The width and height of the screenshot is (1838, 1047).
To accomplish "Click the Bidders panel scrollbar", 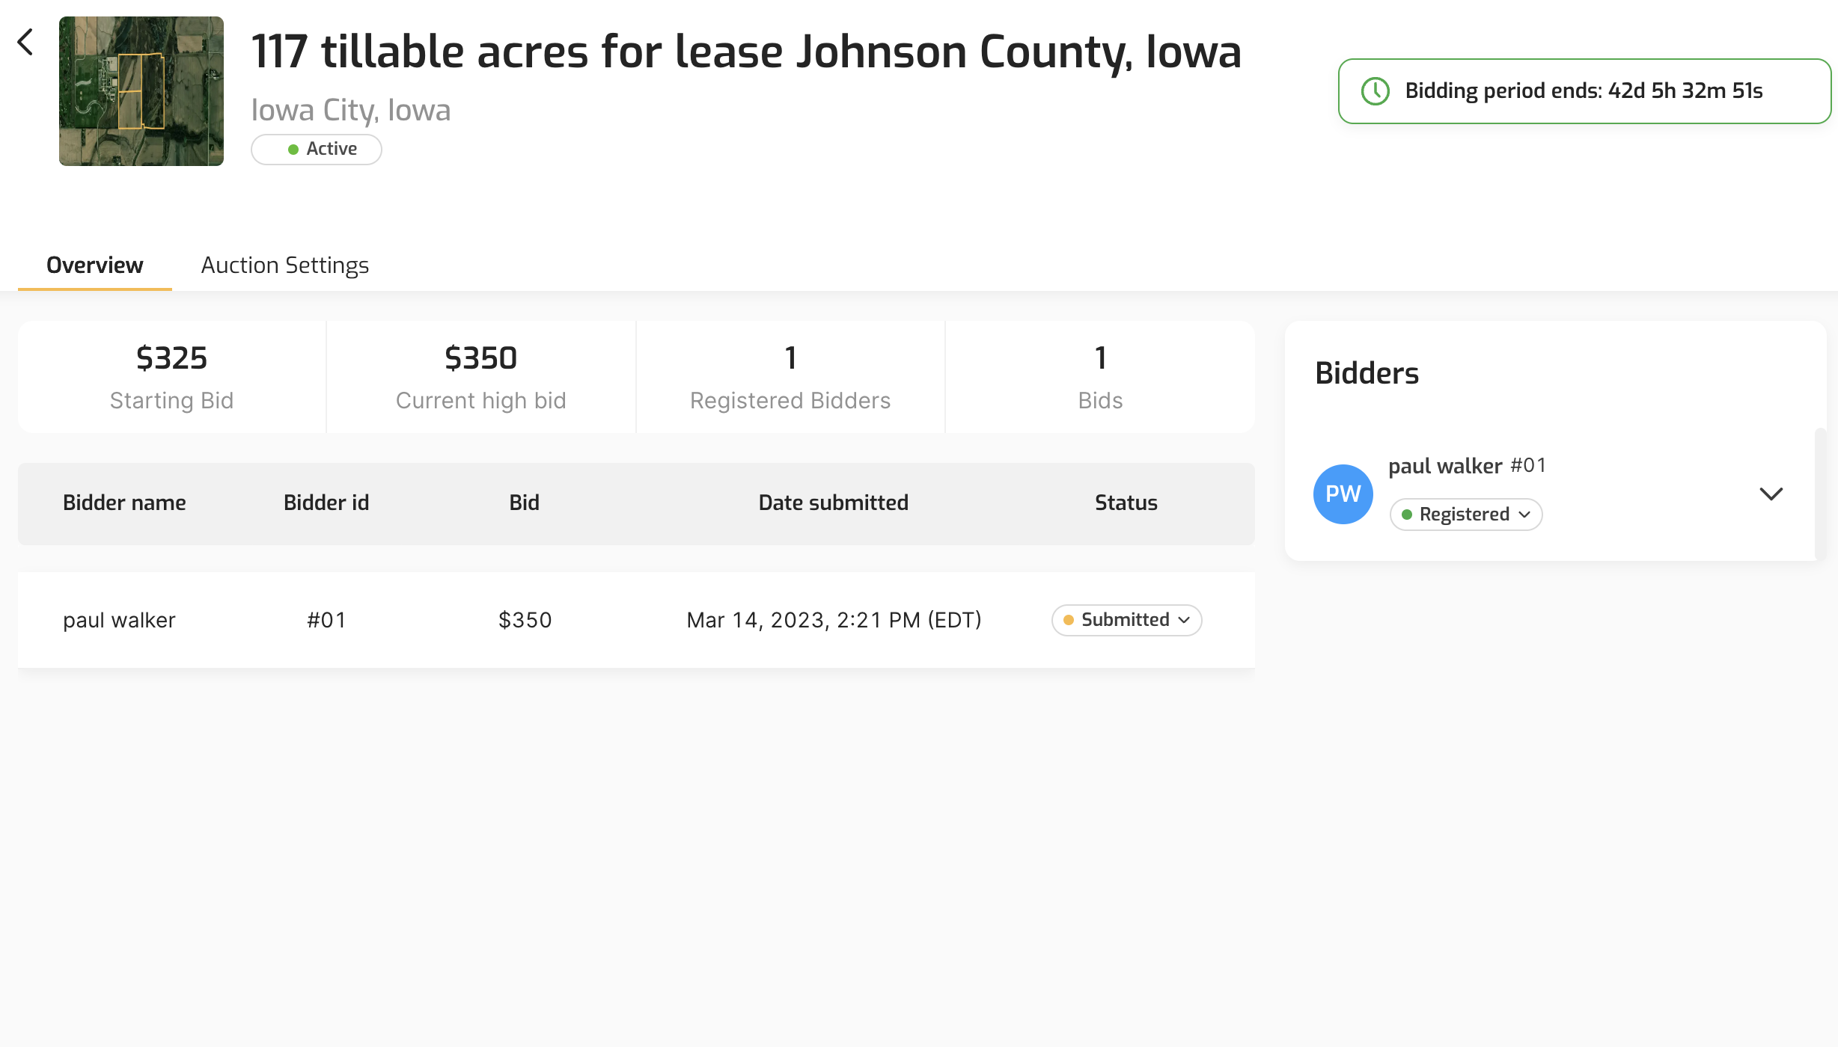I will [1820, 494].
